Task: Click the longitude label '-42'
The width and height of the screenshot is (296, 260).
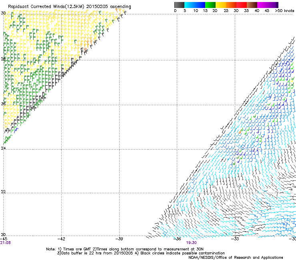Action: point(61,239)
